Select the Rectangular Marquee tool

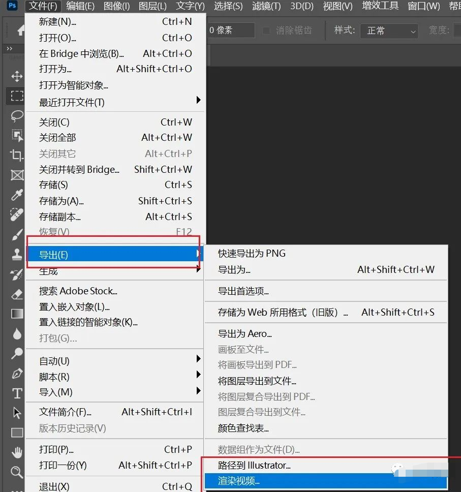[x=17, y=96]
